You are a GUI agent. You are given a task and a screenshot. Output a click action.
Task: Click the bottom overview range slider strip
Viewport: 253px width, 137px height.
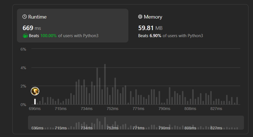coord(136,123)
